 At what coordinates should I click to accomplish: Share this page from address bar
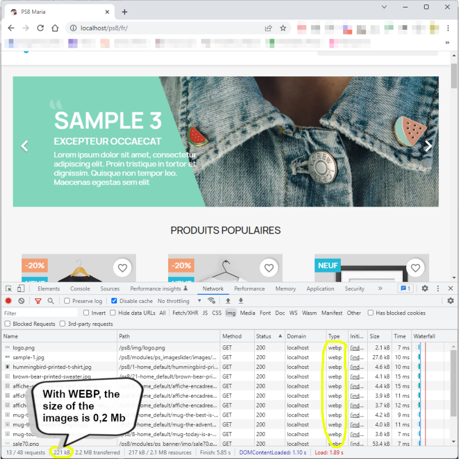tap(268, 28)
